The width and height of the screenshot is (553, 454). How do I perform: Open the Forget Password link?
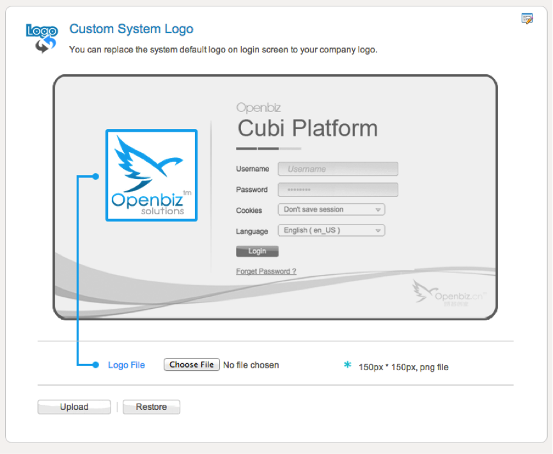[x=266, y=271]
